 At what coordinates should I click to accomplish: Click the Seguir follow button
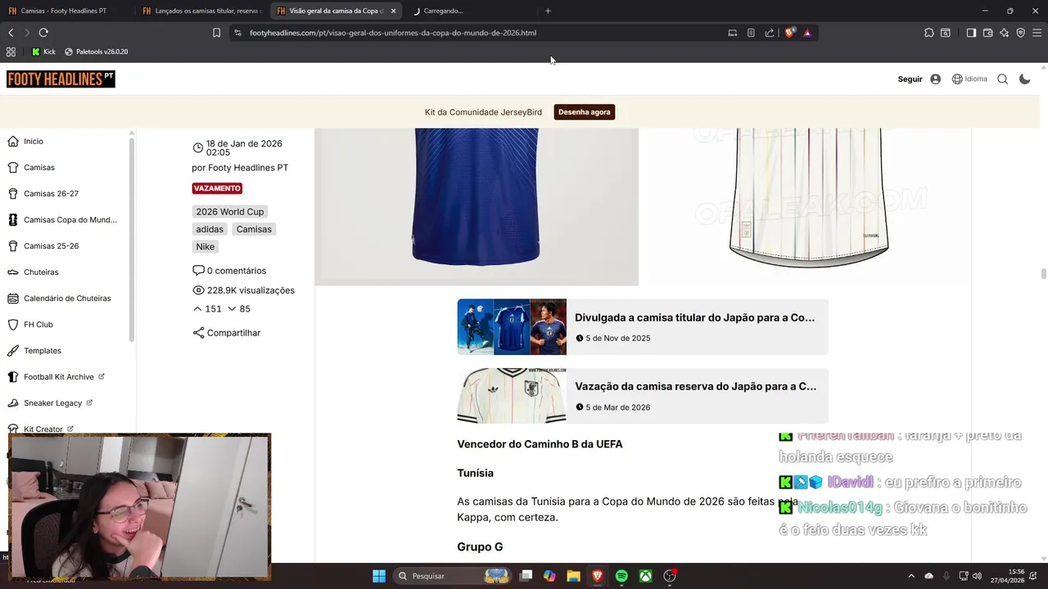point(910,79)
